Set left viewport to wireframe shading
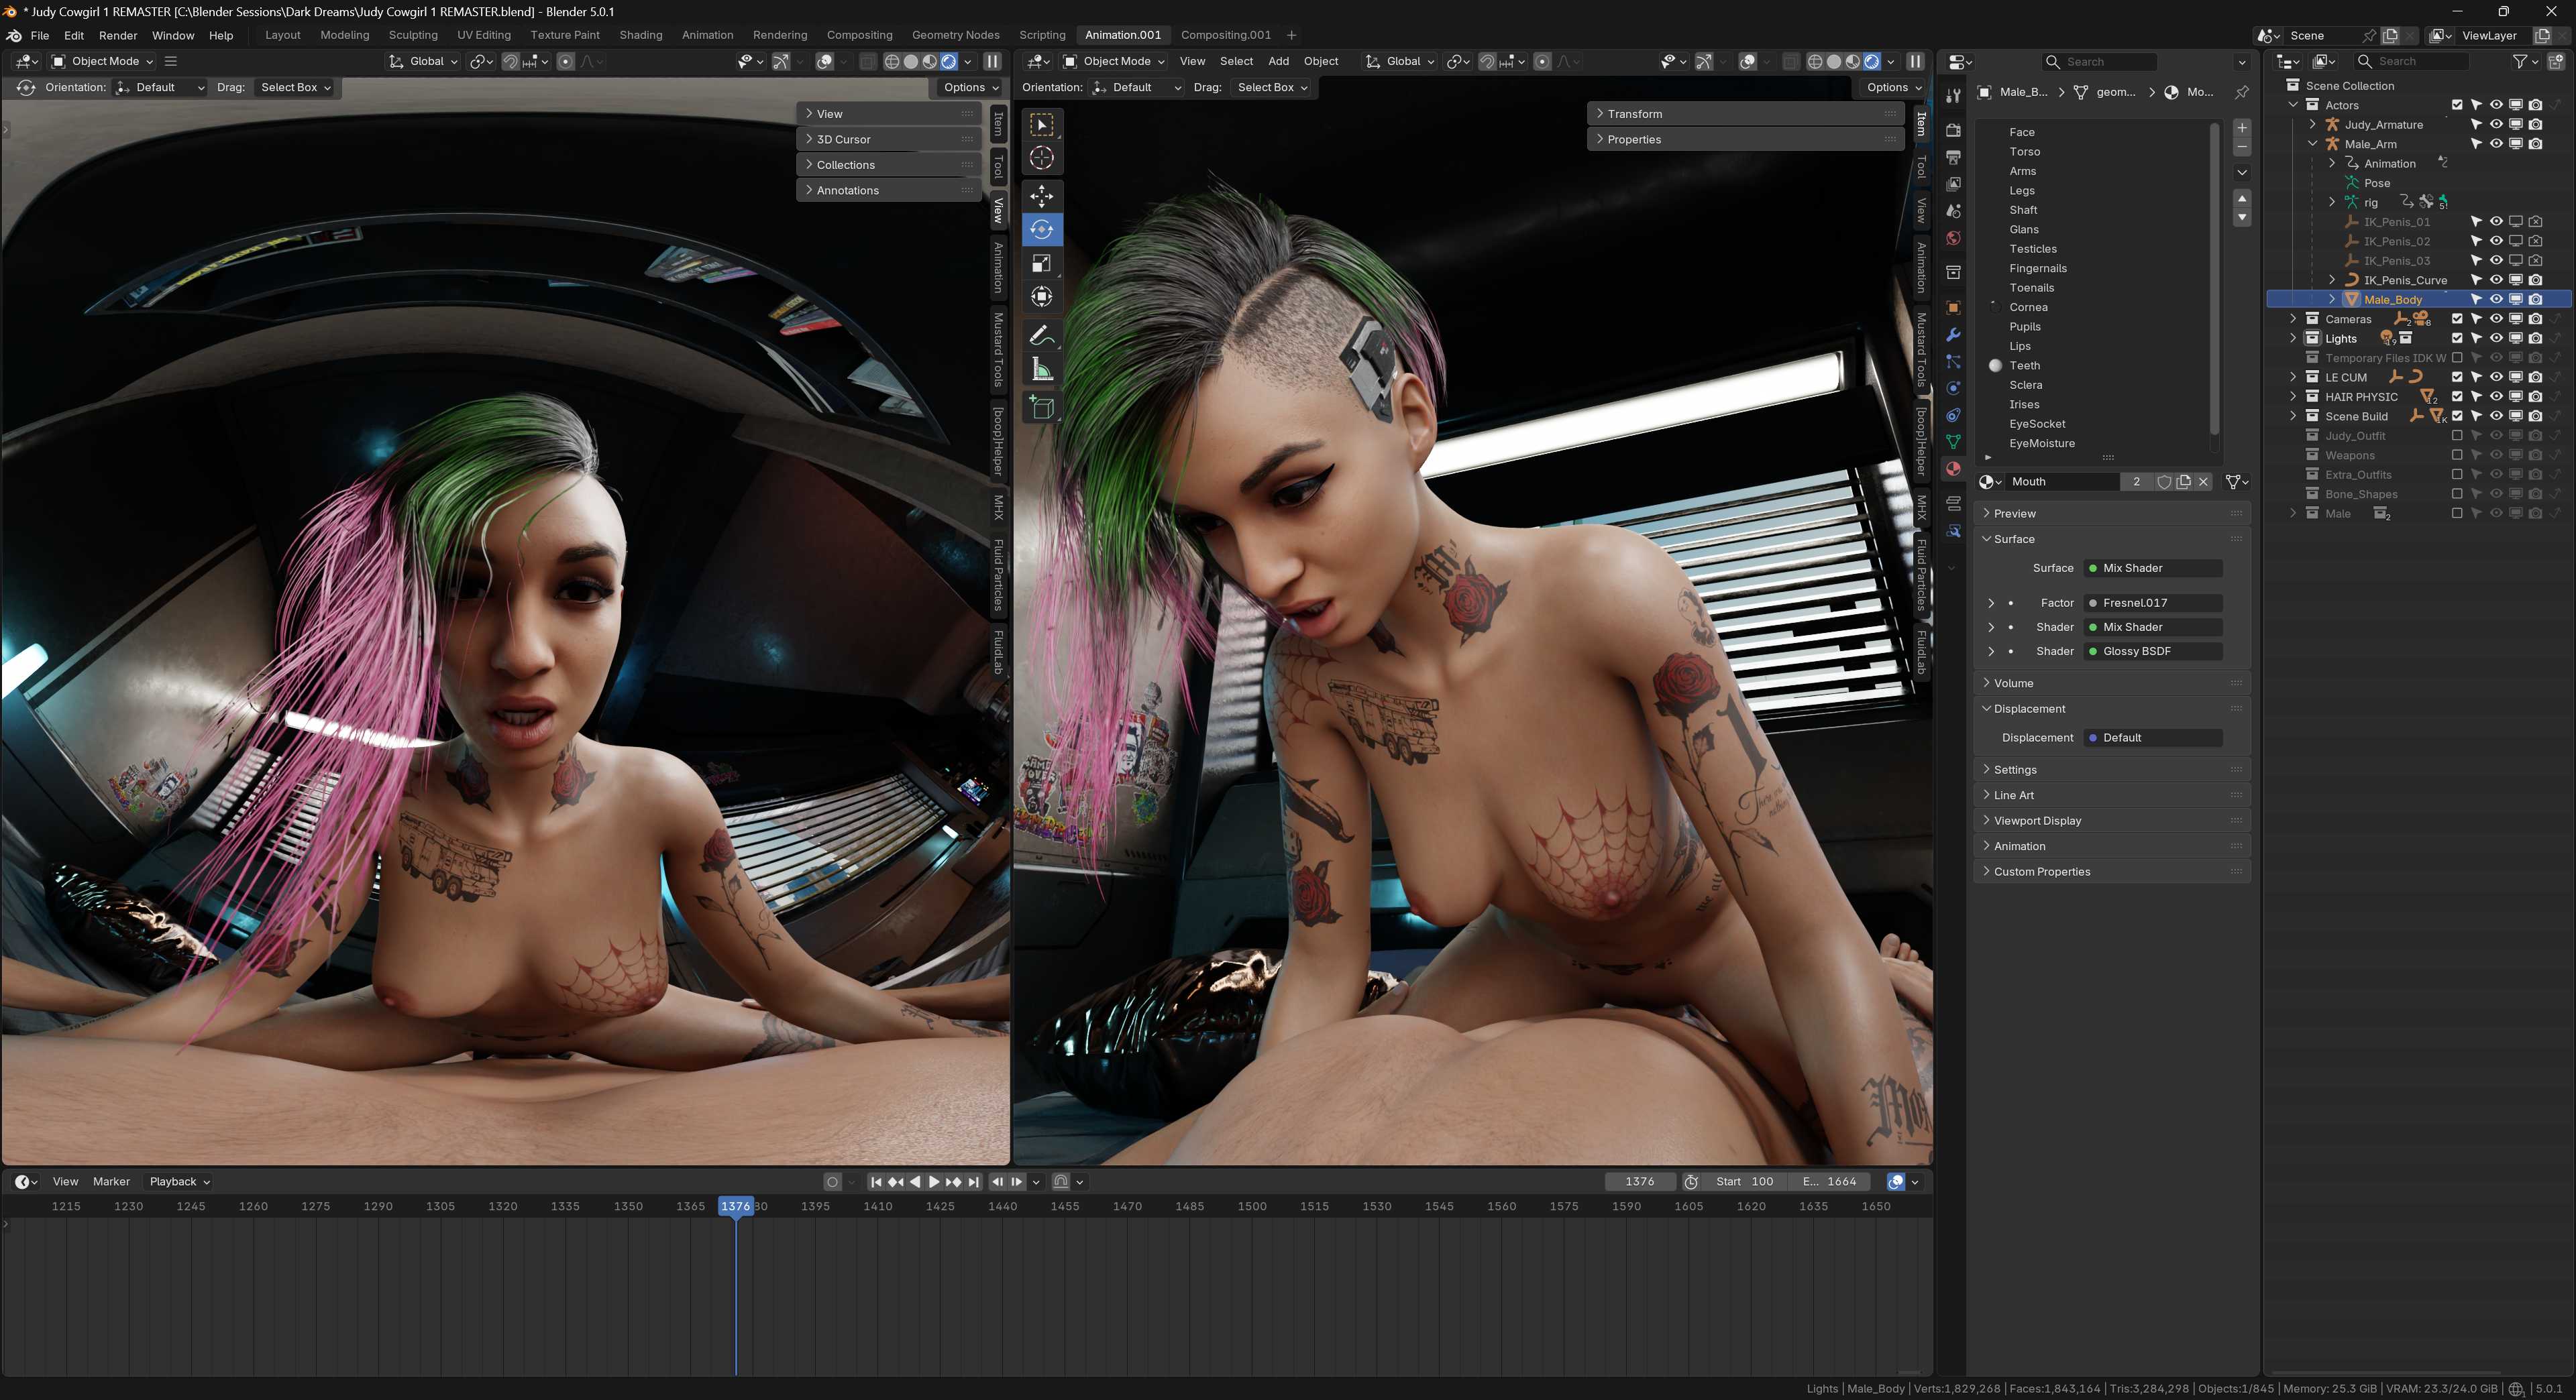 [x=892, y=62]
